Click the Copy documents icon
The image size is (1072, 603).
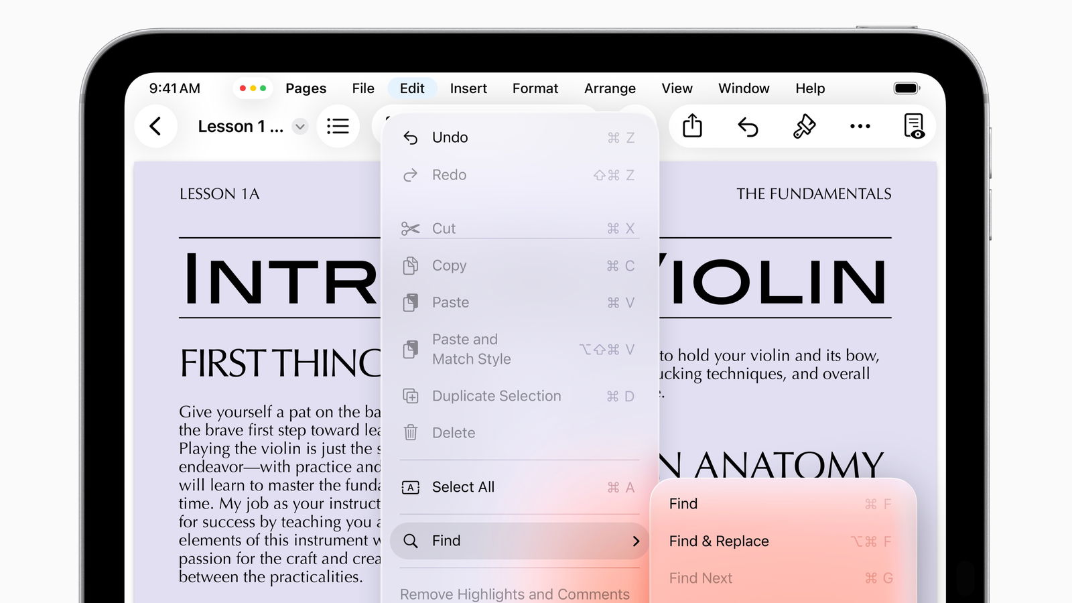click(410, 266)
